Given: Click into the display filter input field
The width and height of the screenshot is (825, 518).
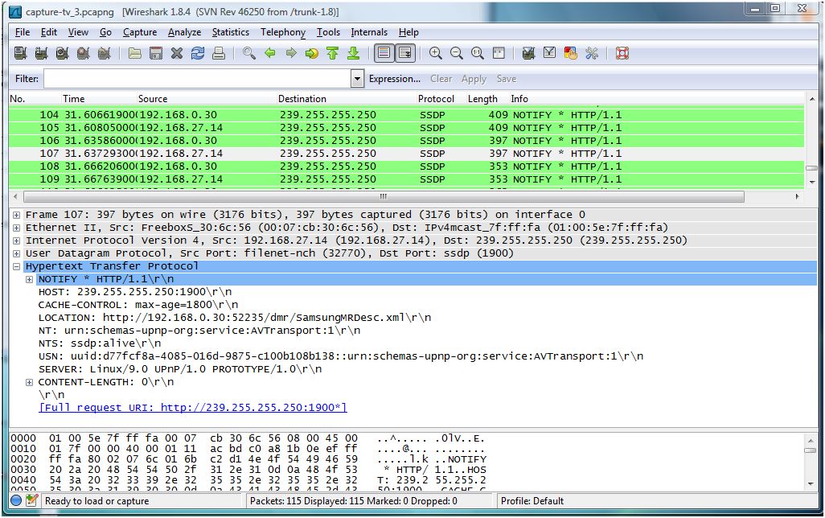Looking at the screenshot, I should [x=197, y=79].
